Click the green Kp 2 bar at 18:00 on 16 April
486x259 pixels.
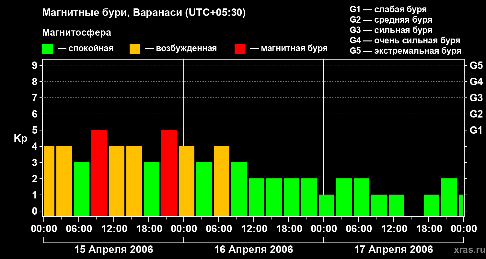[x=292, y=197]
